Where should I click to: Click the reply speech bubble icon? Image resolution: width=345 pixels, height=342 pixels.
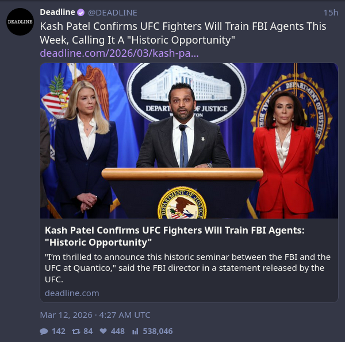(x=44, y=331)
